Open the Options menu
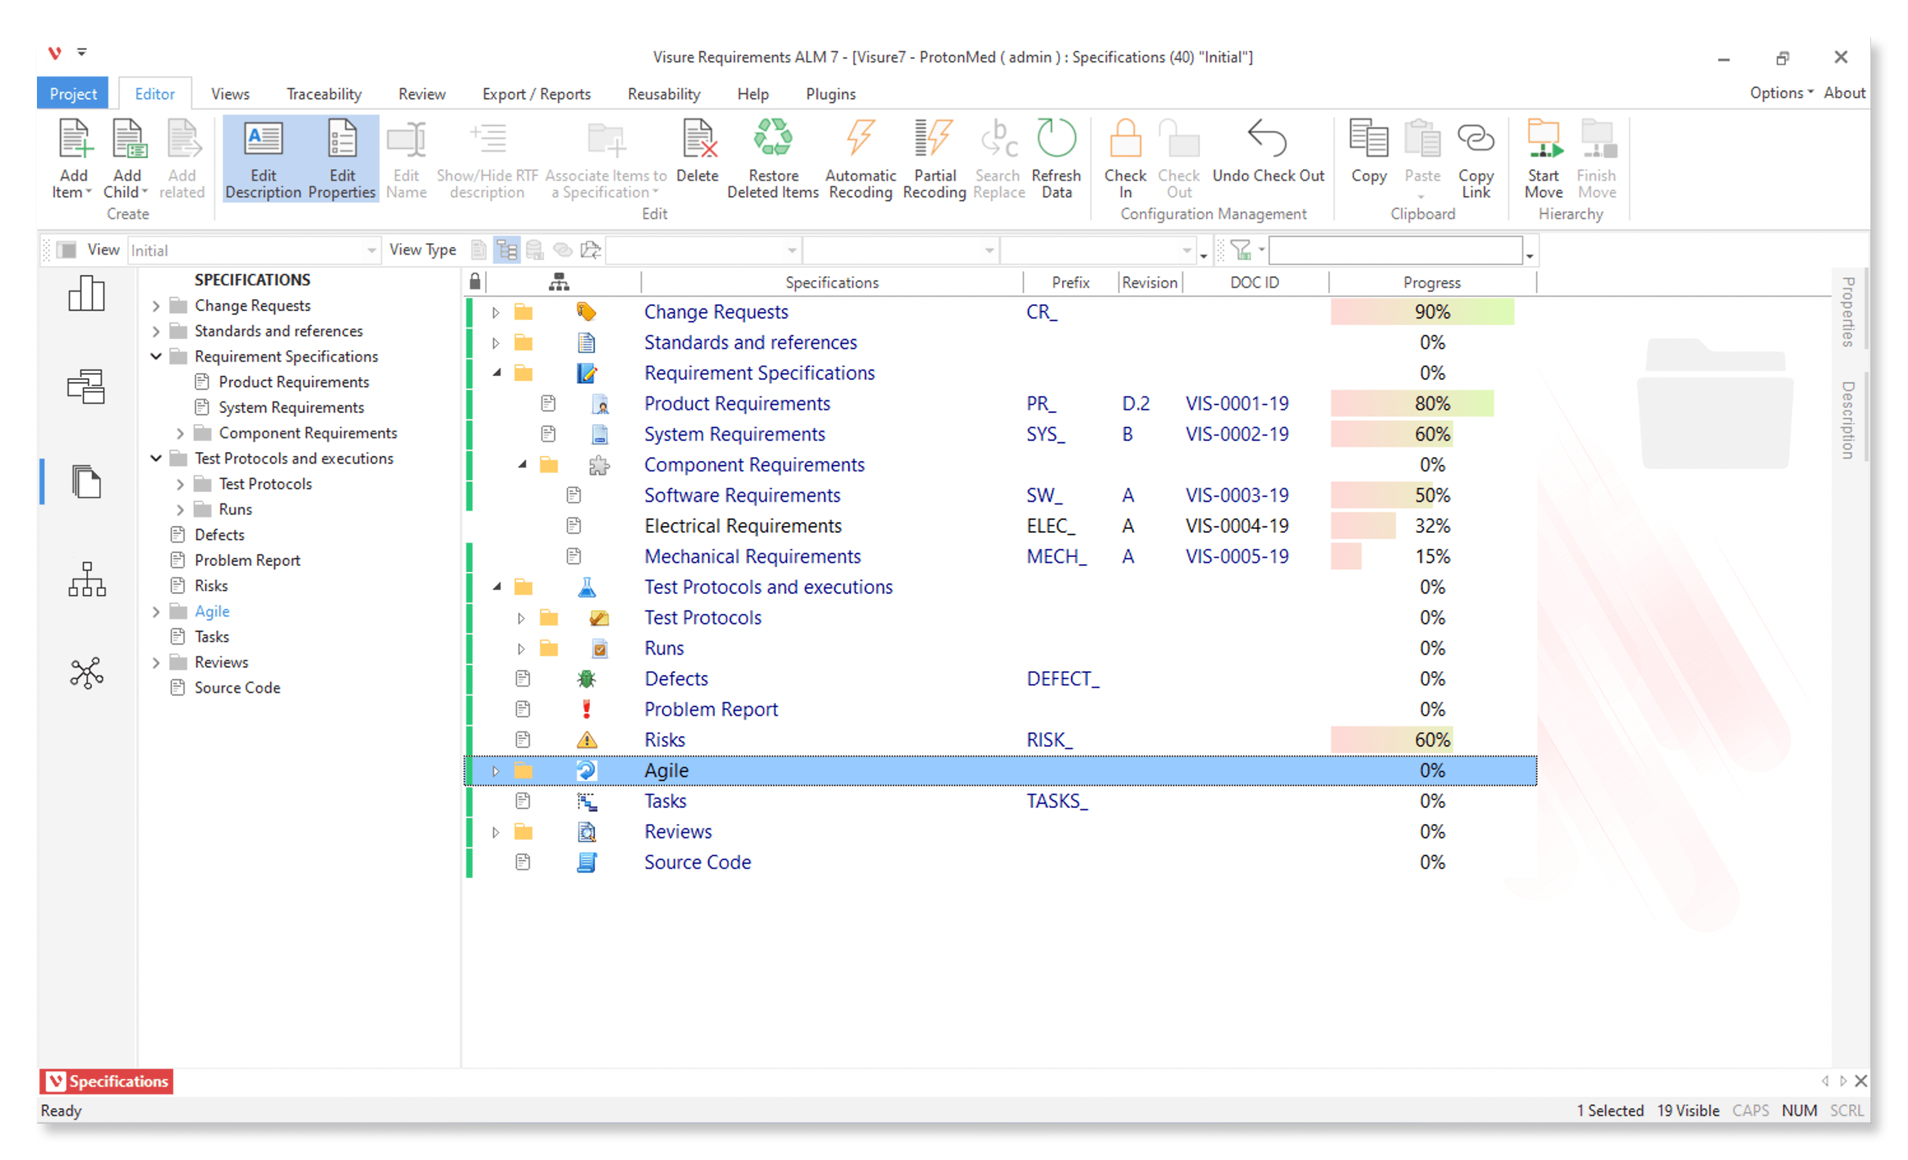Viewport: 1908px width, 1160px height. click(1781, 93)
